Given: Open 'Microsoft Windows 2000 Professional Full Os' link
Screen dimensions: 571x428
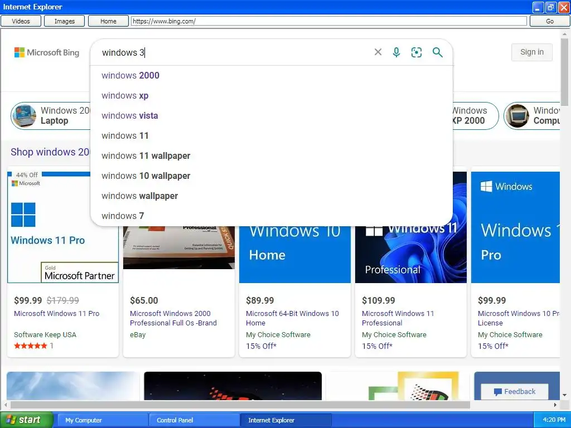Looking at the screenshot, I should click(173, 318).
